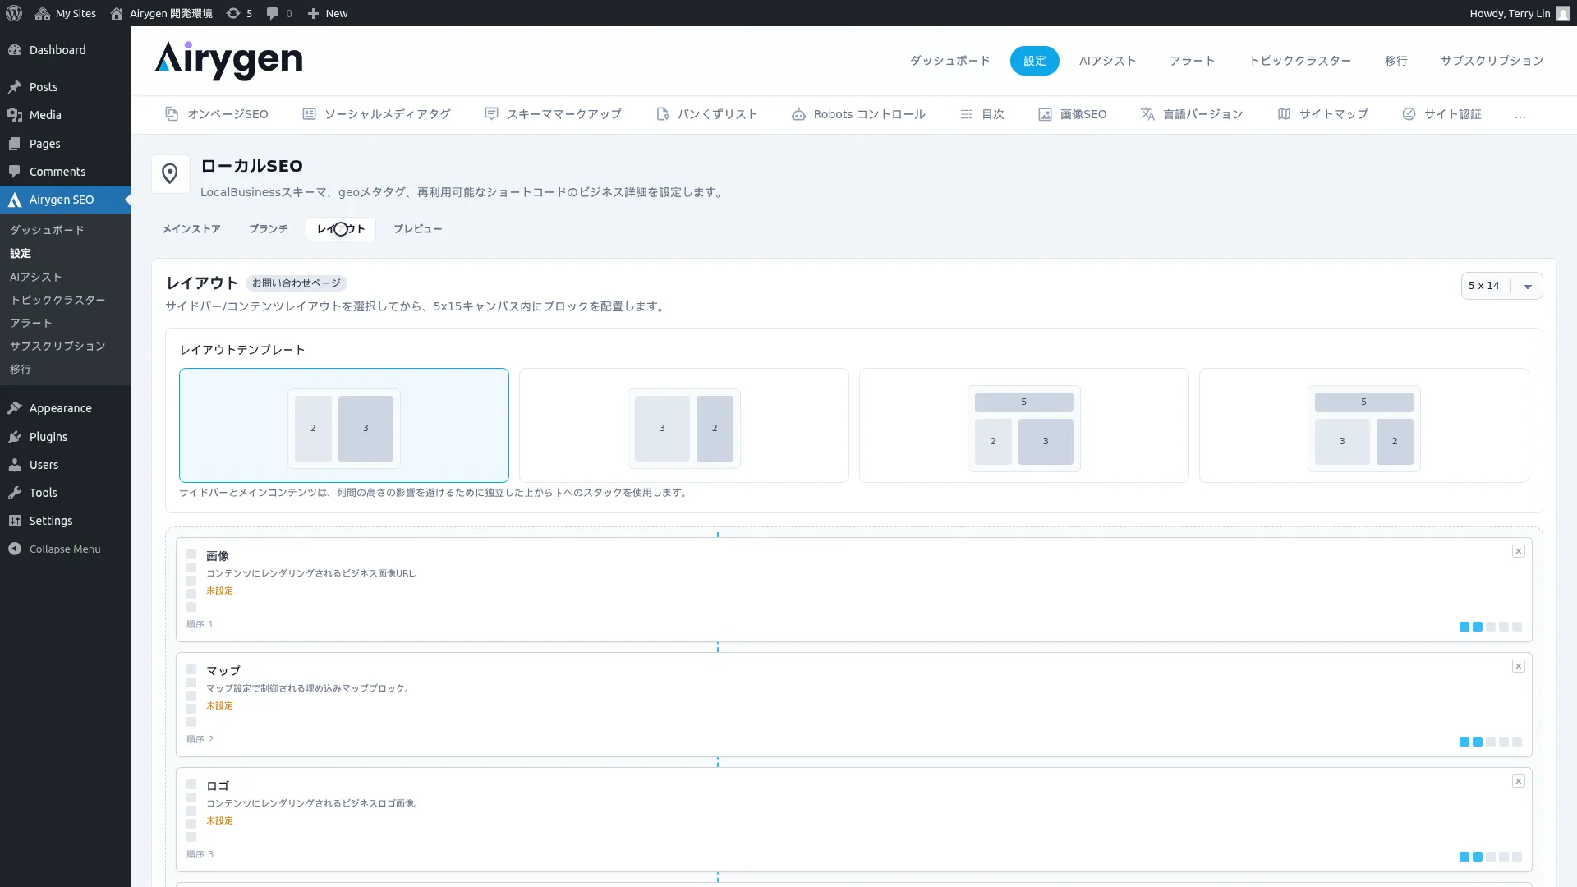The image size is (1577, 887).
Task: Remove the ロゴ block with its X
Action: pyautogui.click(x=1519, y=781)
